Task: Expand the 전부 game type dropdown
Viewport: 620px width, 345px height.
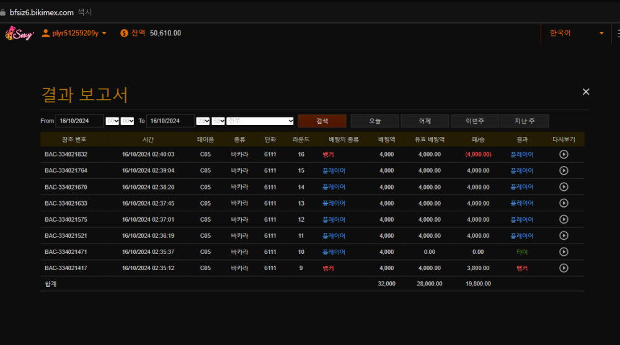Action: point(260,121)
